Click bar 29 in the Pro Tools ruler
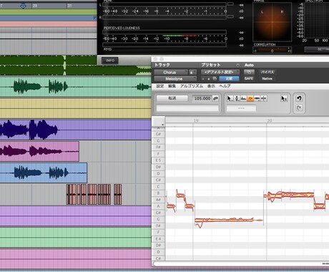 [35, 6]
